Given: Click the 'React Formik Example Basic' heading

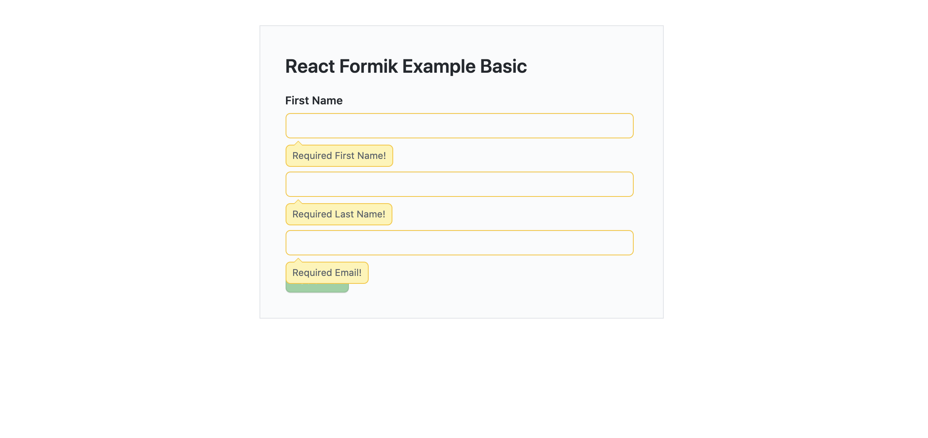Looking at the screenshot, I should pos(406,66).
